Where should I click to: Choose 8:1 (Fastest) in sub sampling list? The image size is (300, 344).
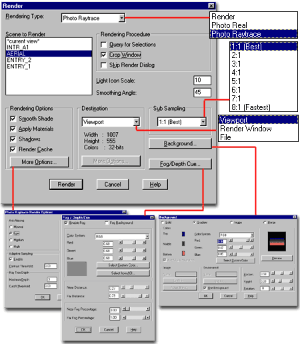(263, 107)
